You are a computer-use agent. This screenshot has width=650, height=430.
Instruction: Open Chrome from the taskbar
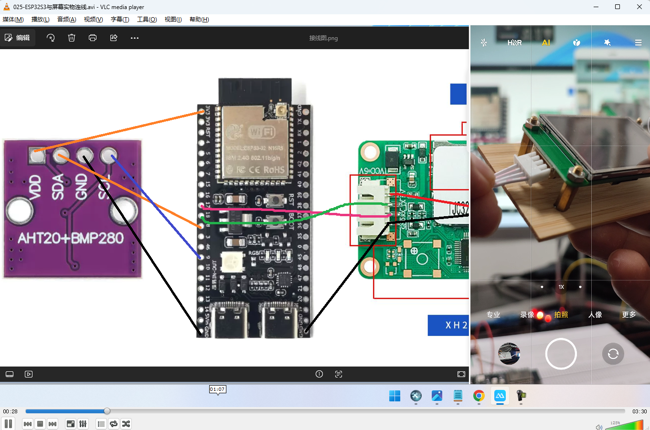pos(479,396)
